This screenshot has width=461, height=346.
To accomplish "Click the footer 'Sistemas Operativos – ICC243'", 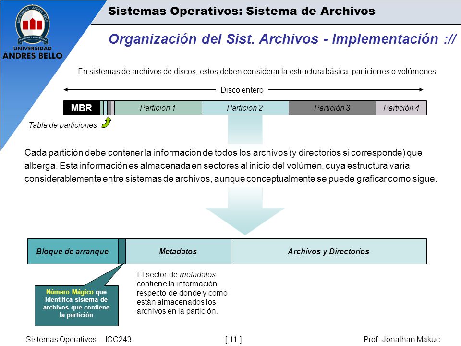I will click(x=78, y=339).
